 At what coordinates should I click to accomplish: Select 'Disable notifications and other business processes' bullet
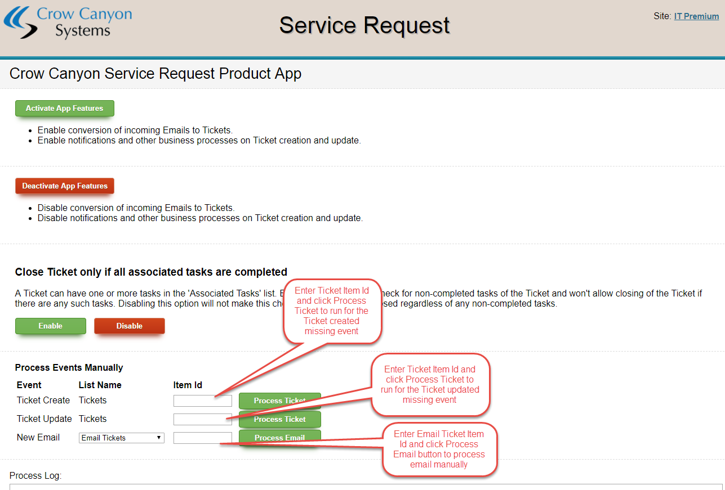click(201, 218)
